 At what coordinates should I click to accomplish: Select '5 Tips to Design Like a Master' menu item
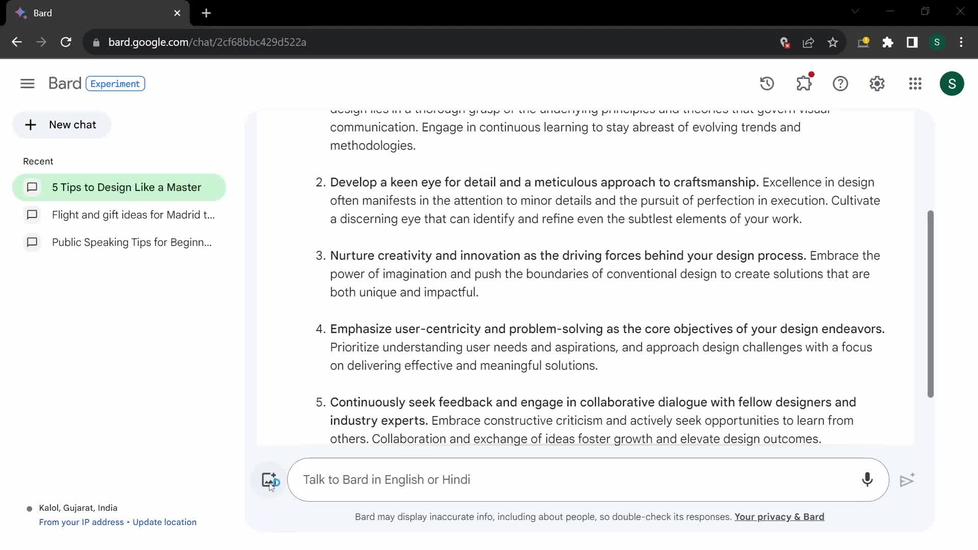click(x=126, y=187)
